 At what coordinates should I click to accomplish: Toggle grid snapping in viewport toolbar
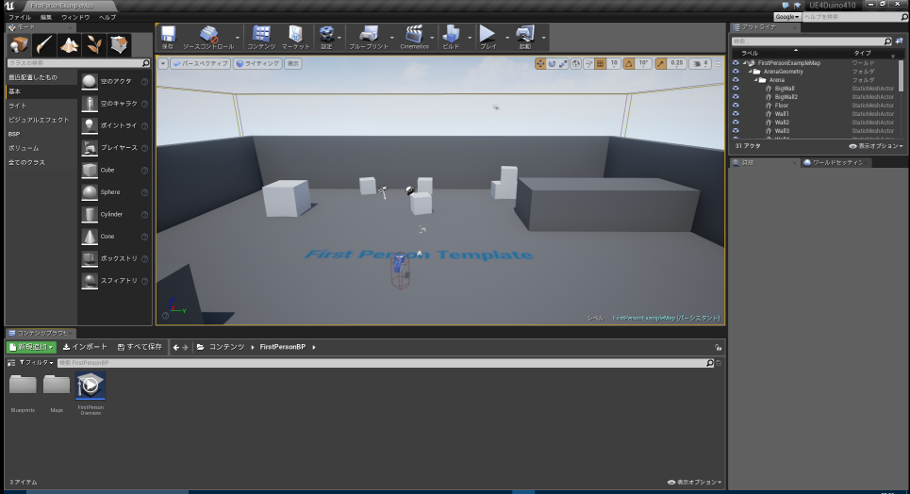tap(601, 64)
